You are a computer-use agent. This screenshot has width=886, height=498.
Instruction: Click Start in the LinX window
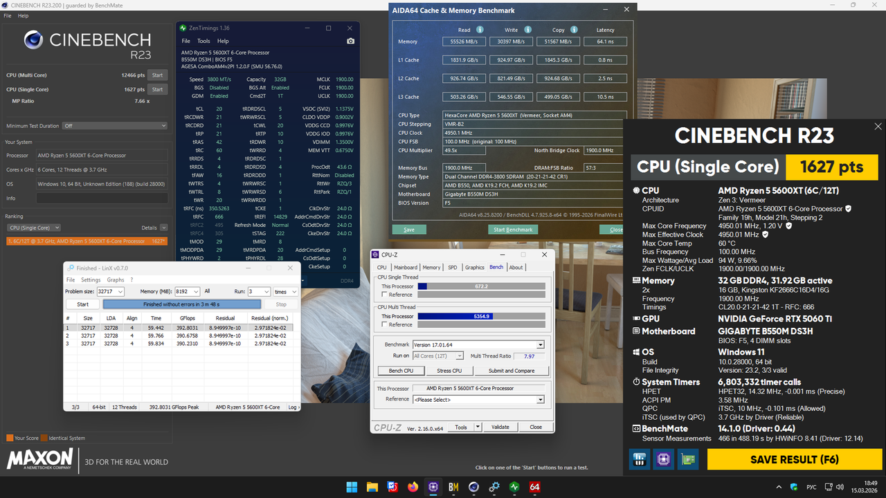(x=82, y=304)
